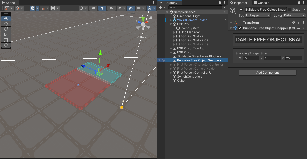Toggle grid visibility button in Scene toolbar
The image size is (307, 159).
pos(33,8)
